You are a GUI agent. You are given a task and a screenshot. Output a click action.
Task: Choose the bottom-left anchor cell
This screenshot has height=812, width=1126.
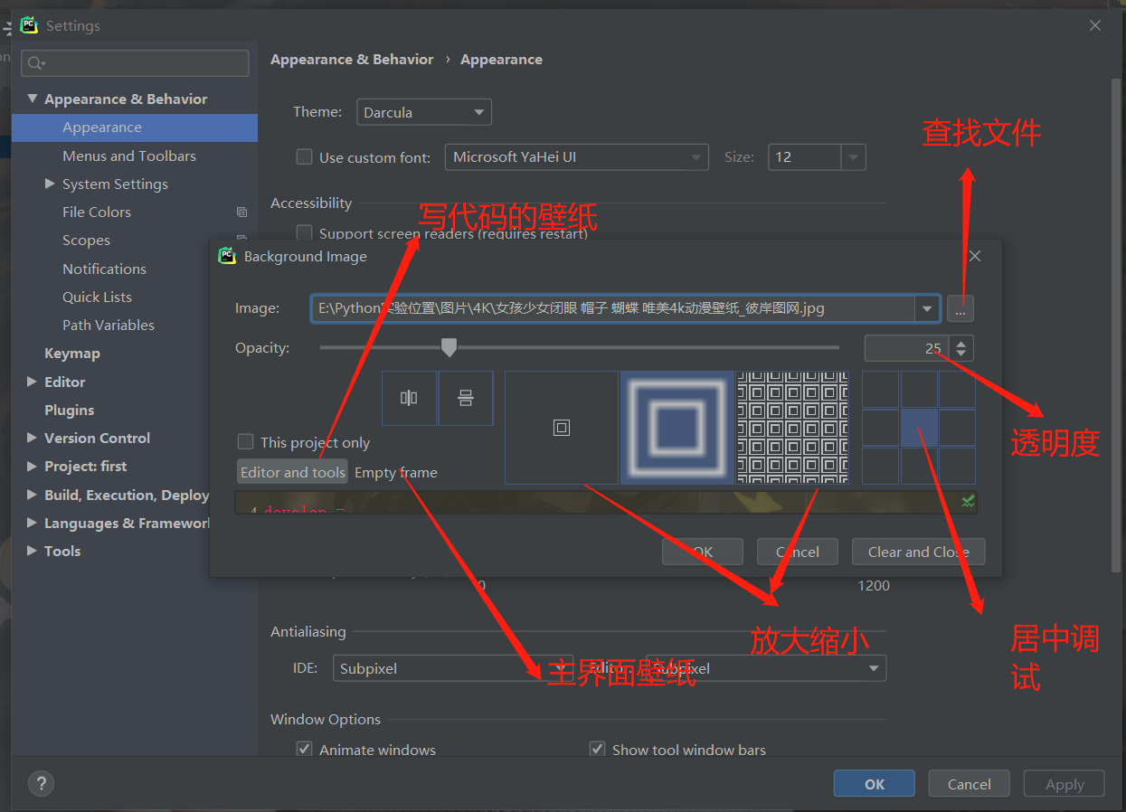880,466
